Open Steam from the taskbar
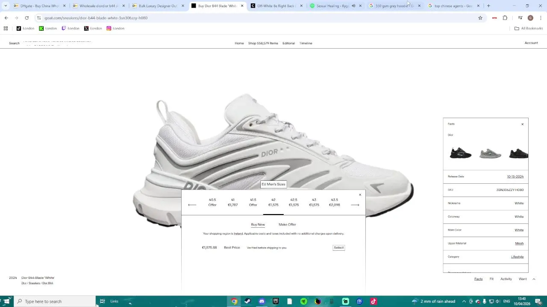Screen dimensions: 547x307 [x=247, y=301]
